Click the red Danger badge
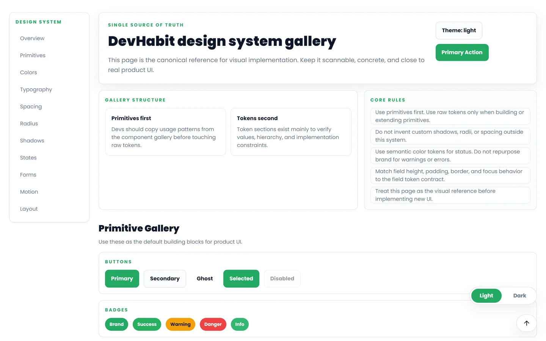 [x=213, y=324]
